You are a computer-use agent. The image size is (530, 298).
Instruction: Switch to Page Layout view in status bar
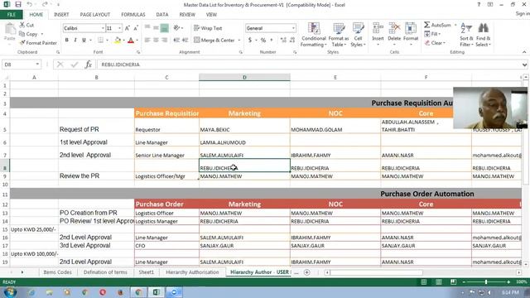pos(438,282)
